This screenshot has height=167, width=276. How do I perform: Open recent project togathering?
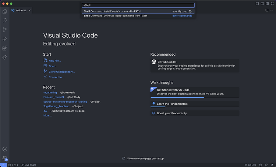(x=50, y=93)
